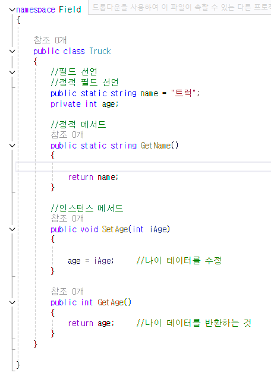Open 참조 0개 CodeLens above SetAge method
Screen dimensions: 271x379
coord(67,219)
